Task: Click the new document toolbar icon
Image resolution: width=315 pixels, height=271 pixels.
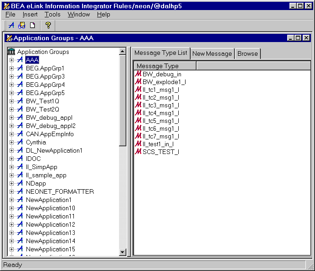Action: 32,26
